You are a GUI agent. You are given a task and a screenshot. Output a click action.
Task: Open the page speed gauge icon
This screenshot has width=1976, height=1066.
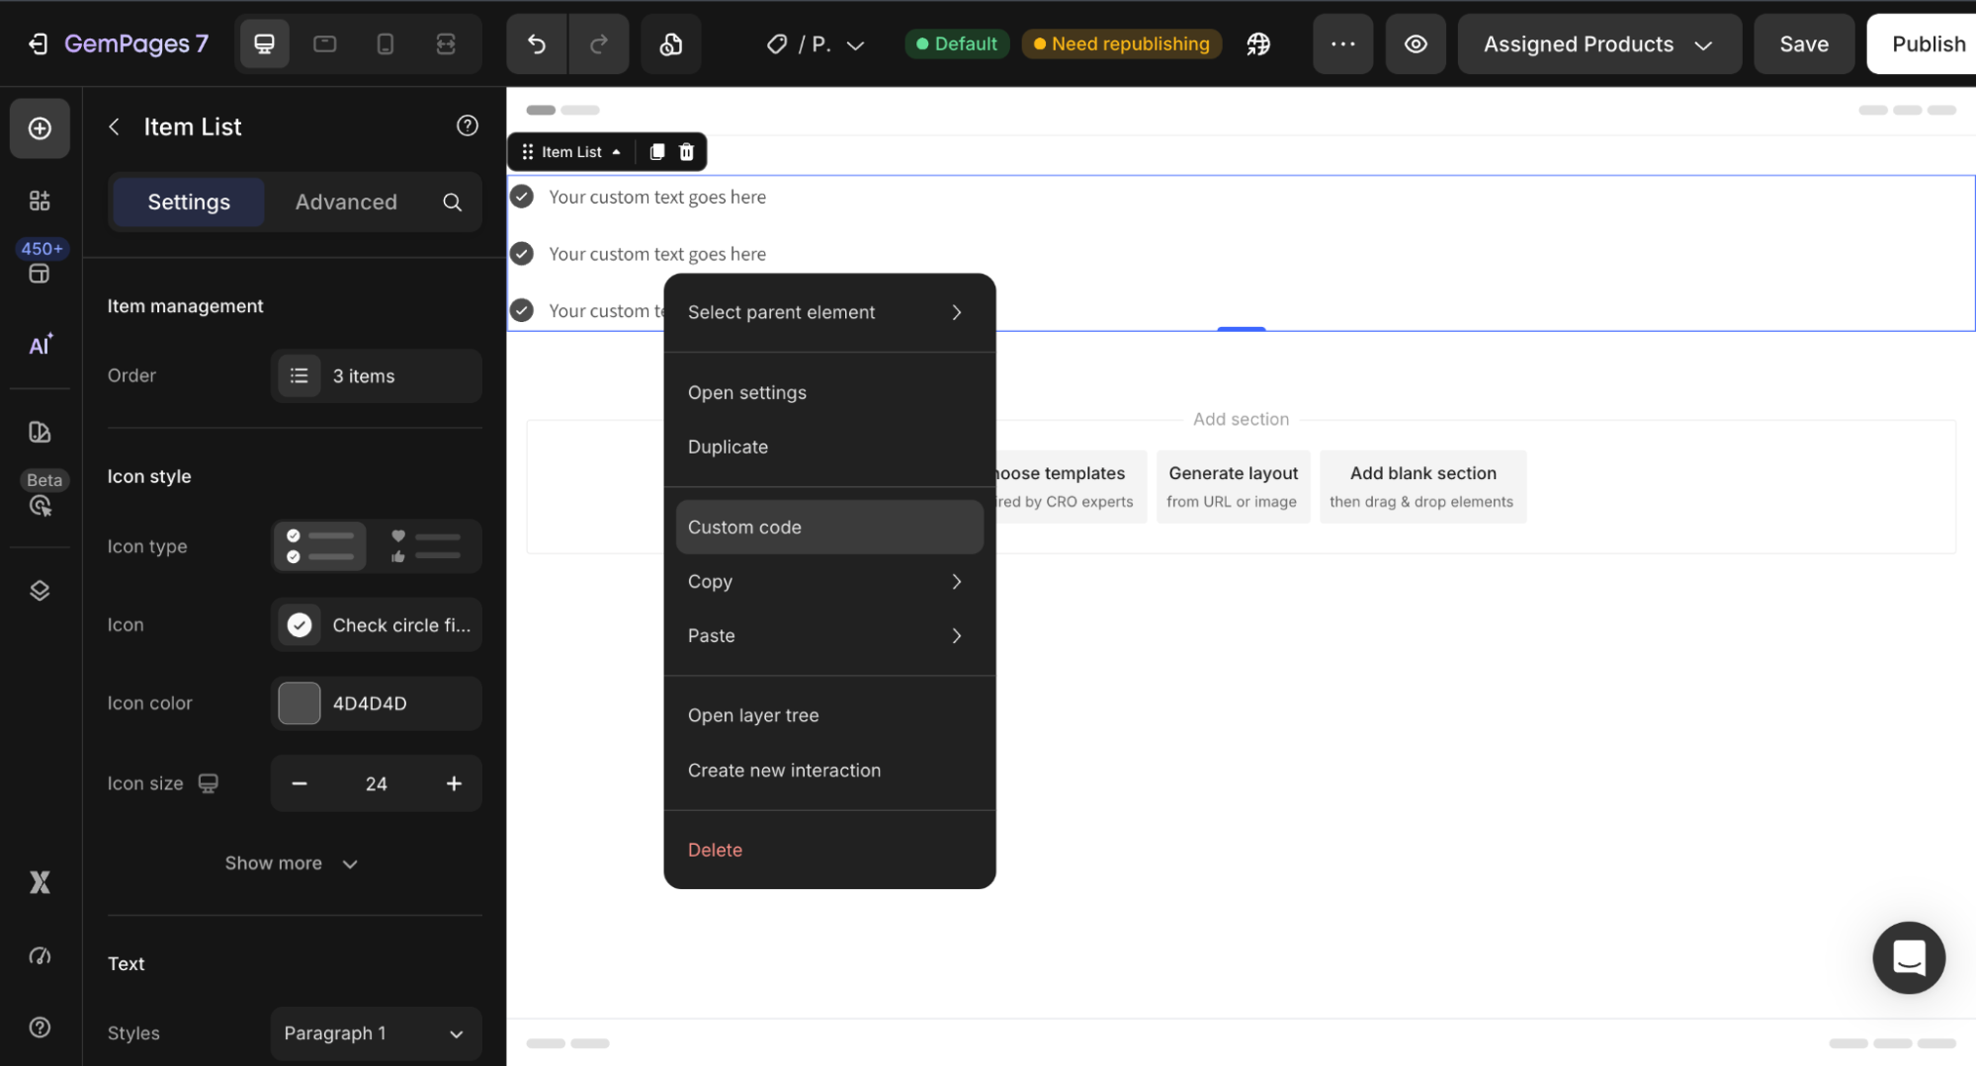pos(40,955)
